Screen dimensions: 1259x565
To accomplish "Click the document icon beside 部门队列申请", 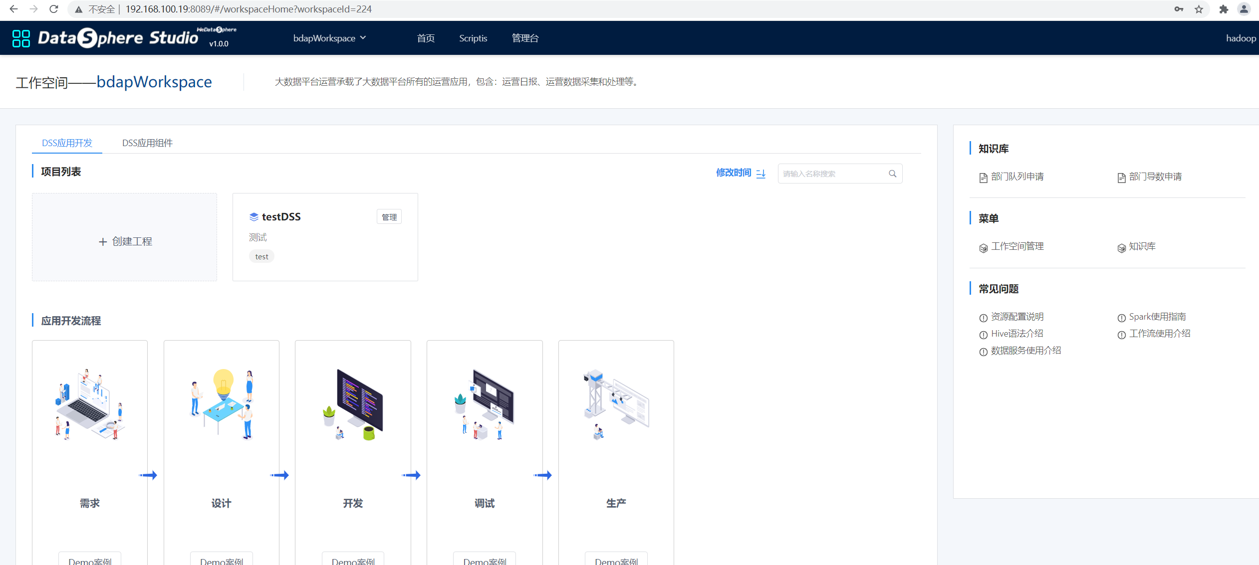I will coord(983,177).
